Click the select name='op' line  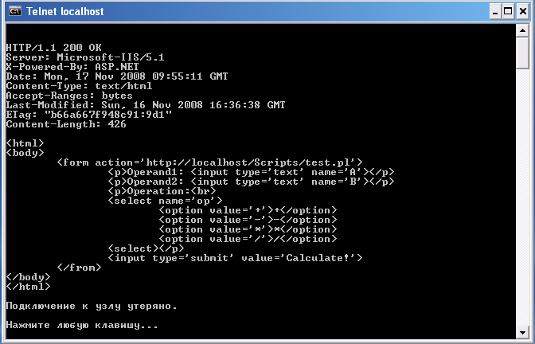click(x=165, y=201)
